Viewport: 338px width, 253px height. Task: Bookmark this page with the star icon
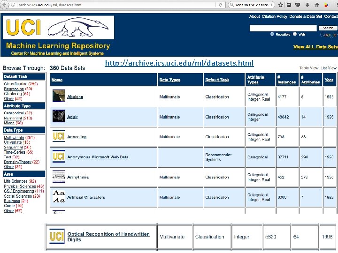click(280, 5)
